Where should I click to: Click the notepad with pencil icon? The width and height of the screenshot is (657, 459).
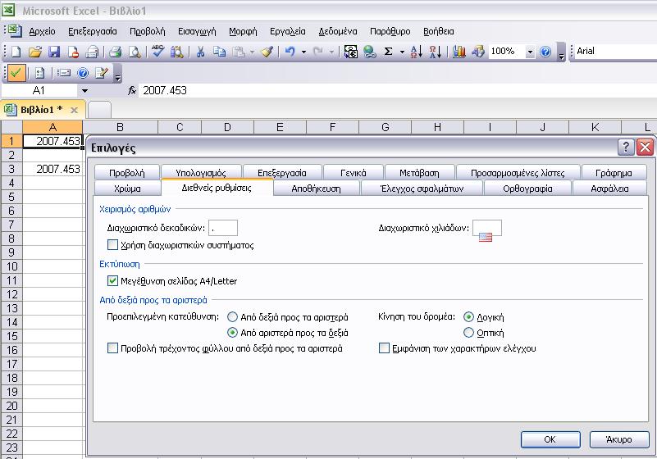point(102,73)
